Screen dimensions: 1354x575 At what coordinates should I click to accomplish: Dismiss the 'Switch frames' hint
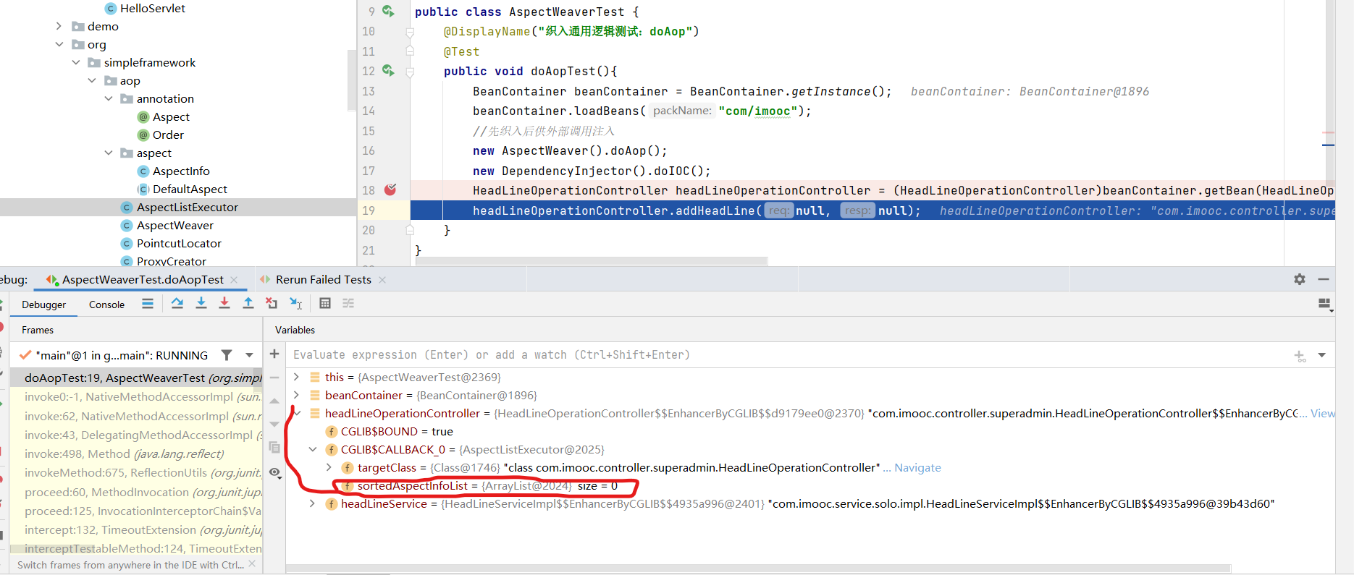coord(252,563)
